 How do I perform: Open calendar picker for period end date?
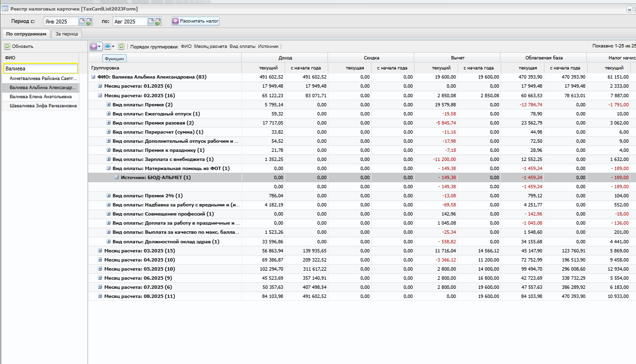click(x=150, y=21)
